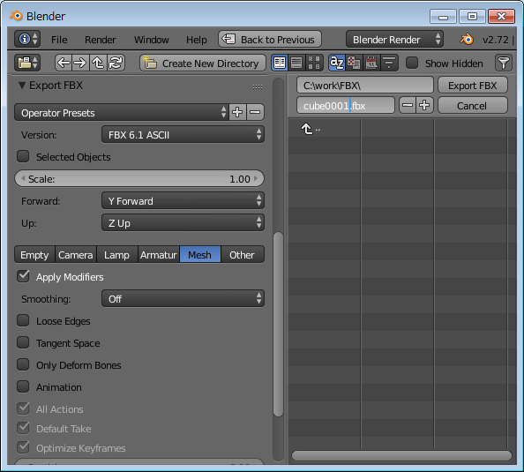This screenshot has width=524, height=472.
Task: Switch to short list display mode
Action: coord(280,63)
